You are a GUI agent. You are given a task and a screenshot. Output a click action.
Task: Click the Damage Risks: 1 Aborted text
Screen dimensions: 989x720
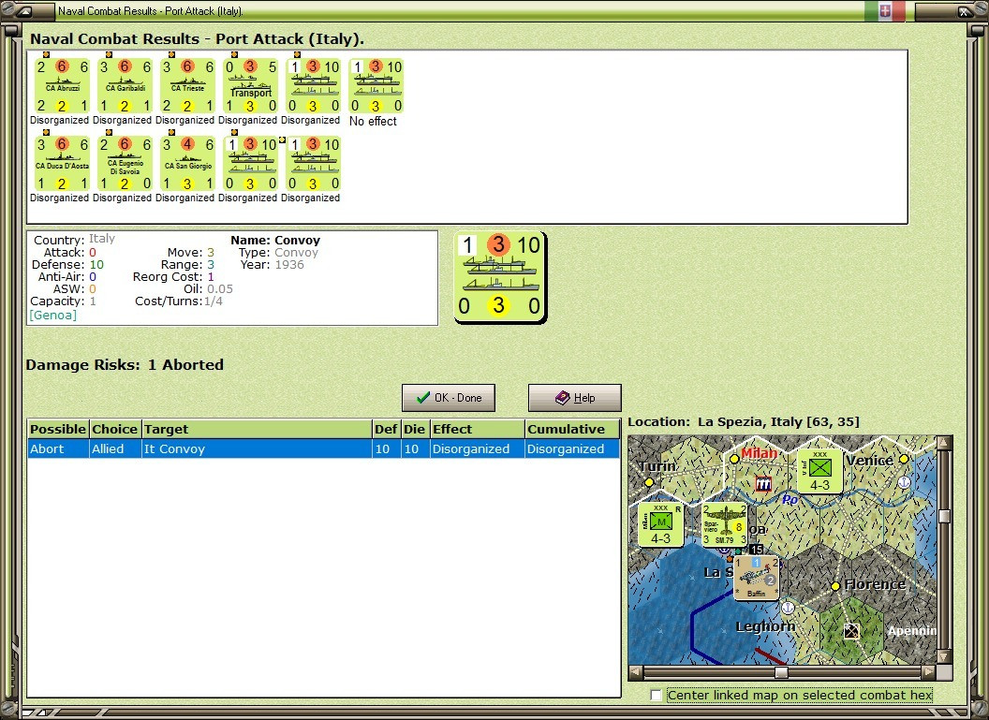click(125, 365)
